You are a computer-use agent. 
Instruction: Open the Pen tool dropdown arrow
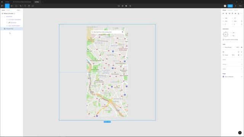pos(22,6)
